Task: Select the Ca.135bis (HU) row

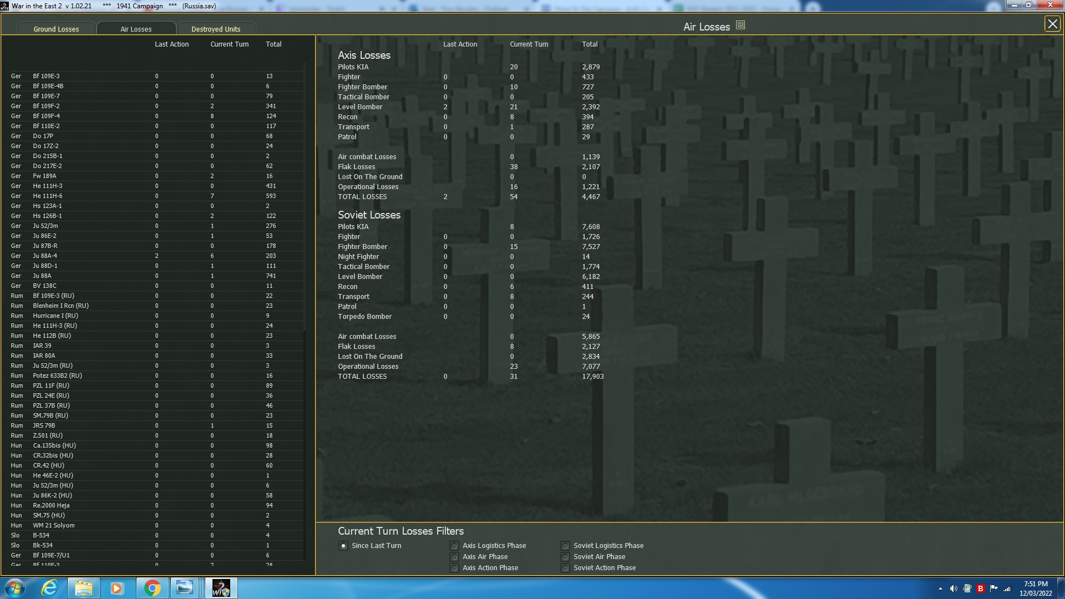Action: click(157, 445)
